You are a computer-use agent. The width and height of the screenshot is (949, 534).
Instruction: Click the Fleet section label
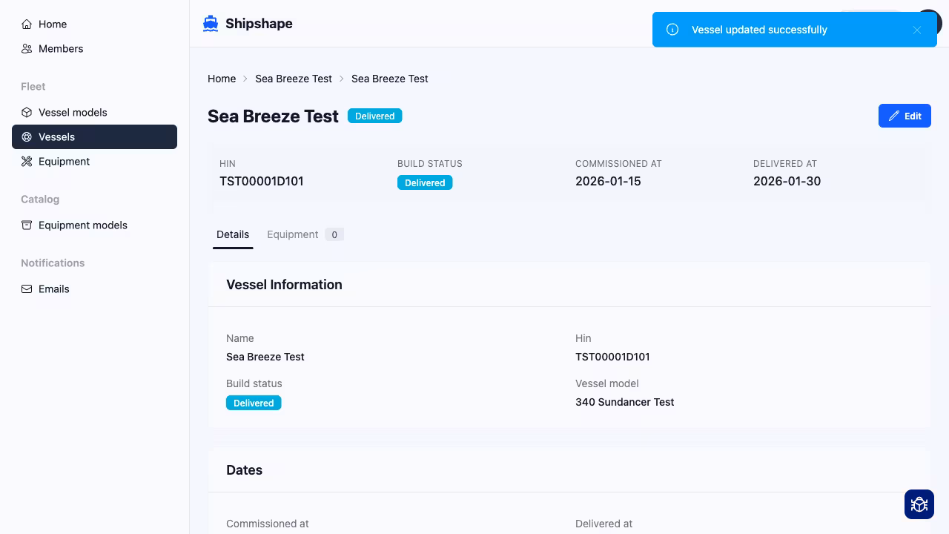pos(33,87)
